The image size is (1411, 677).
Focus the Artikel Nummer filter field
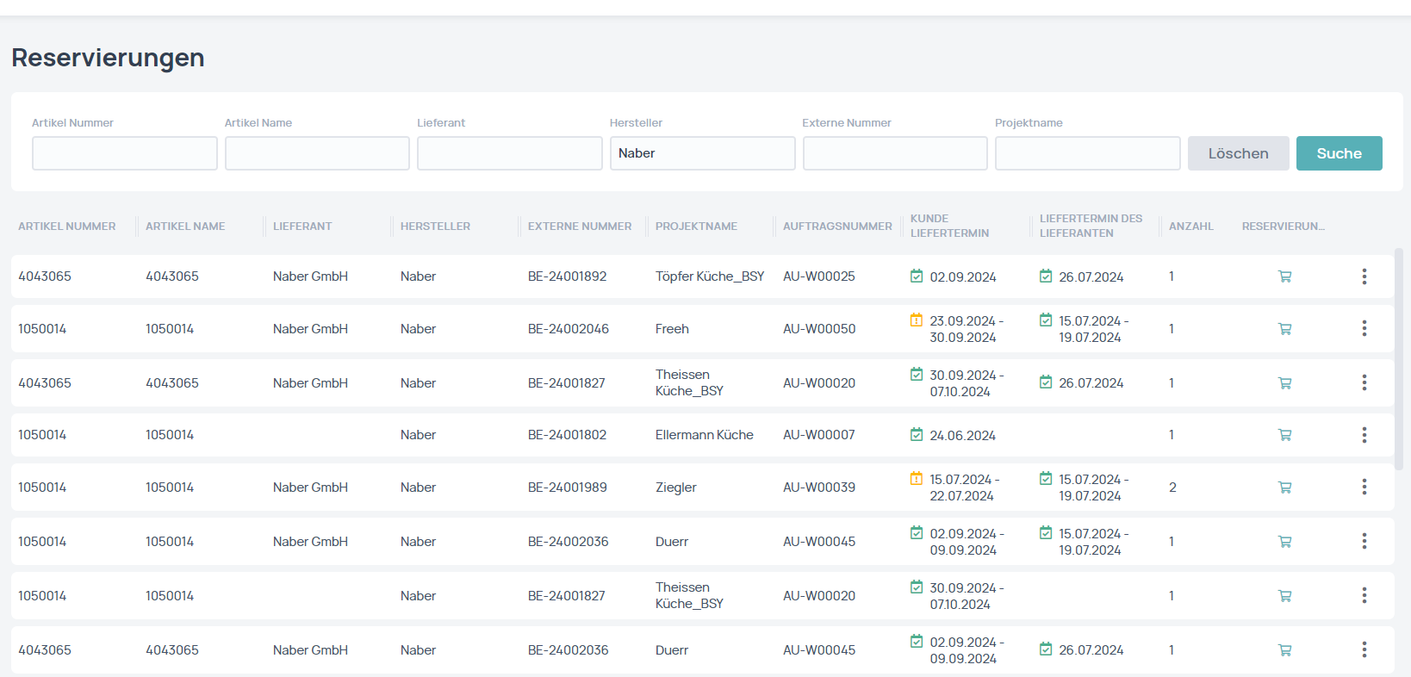pyautogui.click(x=125, y=153)
